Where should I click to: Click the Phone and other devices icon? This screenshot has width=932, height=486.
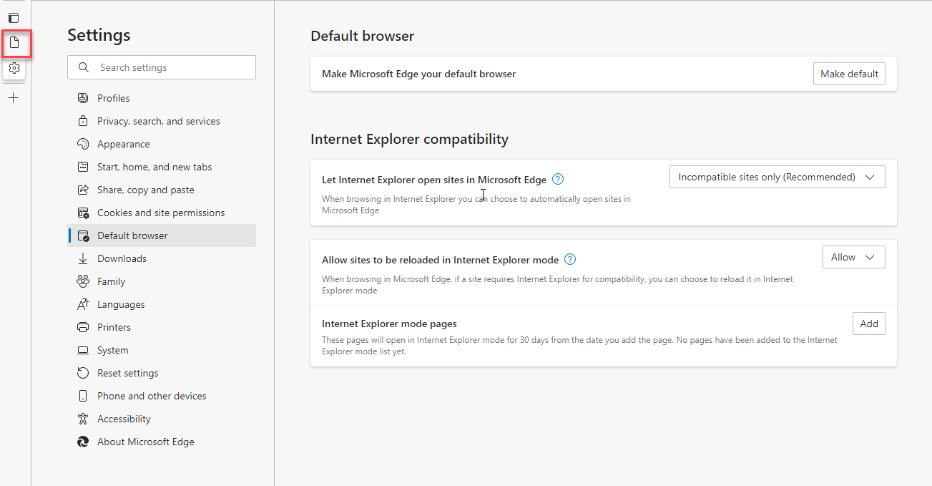(x=83, y=396)
